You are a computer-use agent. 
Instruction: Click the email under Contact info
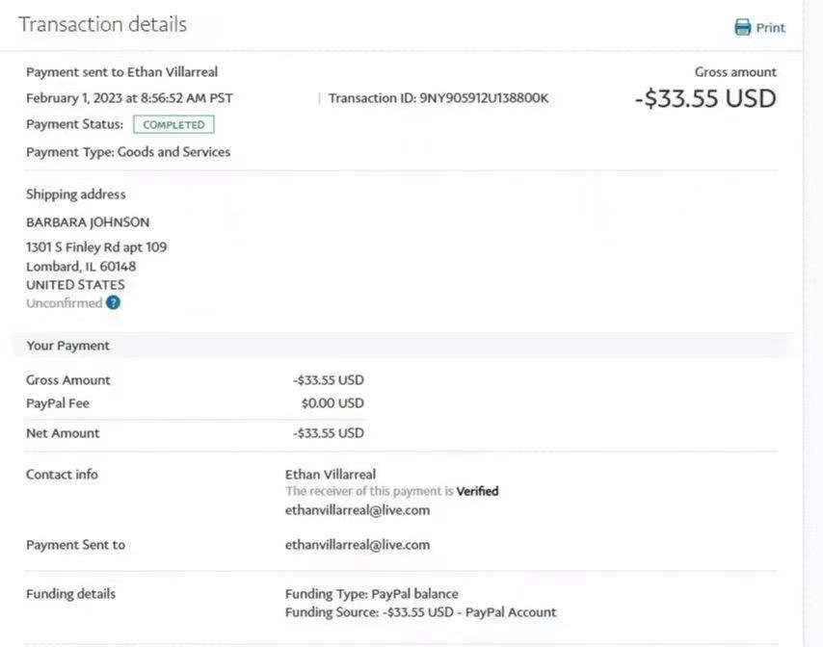coord(358,510)
